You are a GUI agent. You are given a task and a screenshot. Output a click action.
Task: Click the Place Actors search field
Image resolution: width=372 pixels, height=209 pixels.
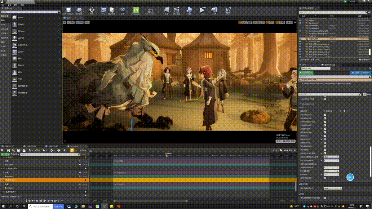[30, 12]
